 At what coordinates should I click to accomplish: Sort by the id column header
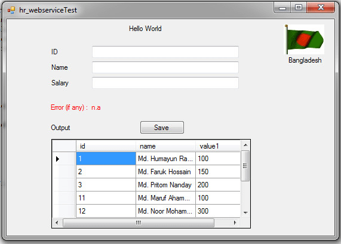(106, 146)
